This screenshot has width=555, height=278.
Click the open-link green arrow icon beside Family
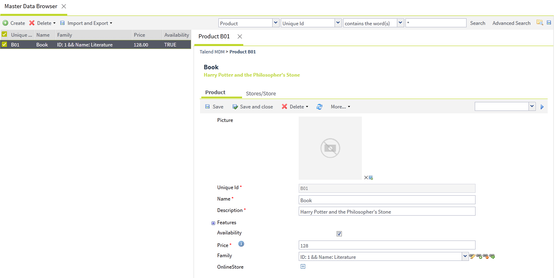click(x=492, y=256)
